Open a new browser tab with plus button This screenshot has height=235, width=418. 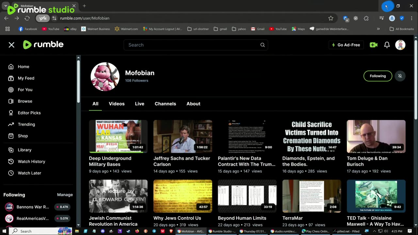click(x=84, y=6)
